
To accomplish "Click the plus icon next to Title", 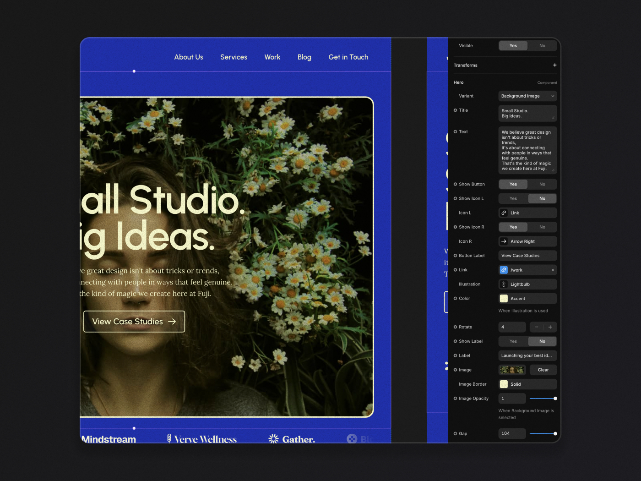I will click(455, 110).
